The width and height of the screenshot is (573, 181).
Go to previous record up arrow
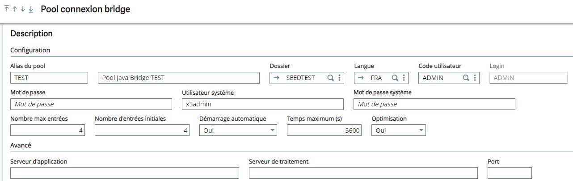(15, 9)
